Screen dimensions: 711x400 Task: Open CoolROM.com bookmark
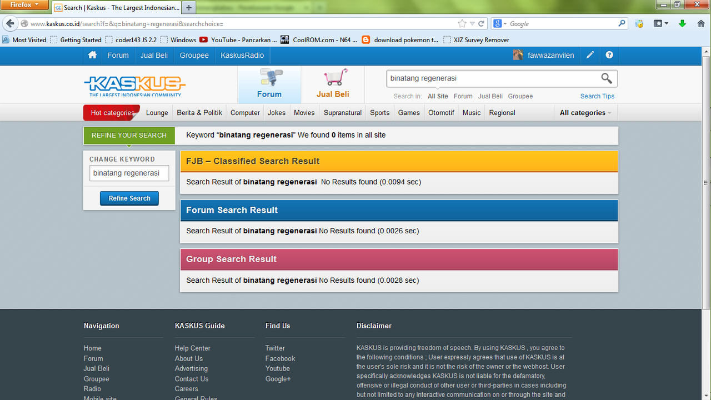point(319,39)
